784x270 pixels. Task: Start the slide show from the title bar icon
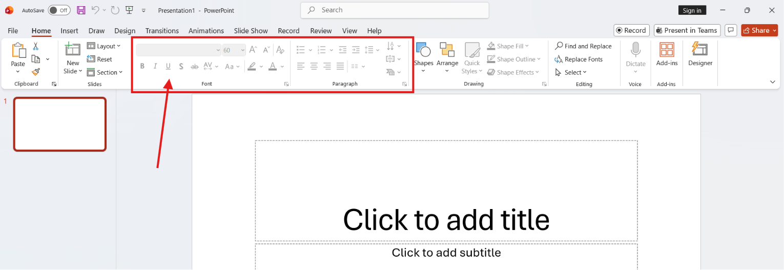coord(129,10)
